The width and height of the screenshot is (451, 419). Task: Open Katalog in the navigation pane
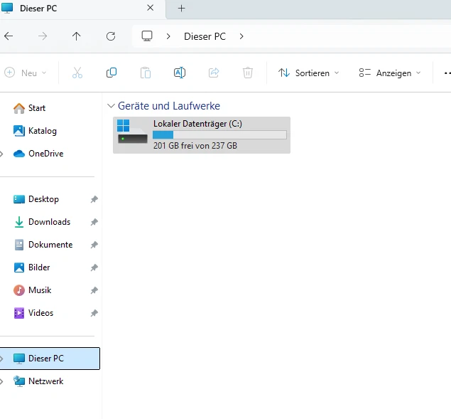point(35,131)
